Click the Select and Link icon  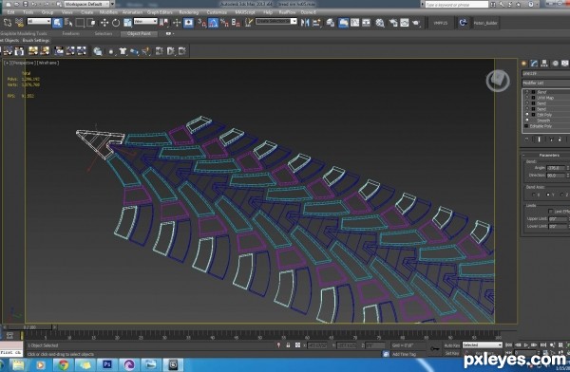pos(8,23)
